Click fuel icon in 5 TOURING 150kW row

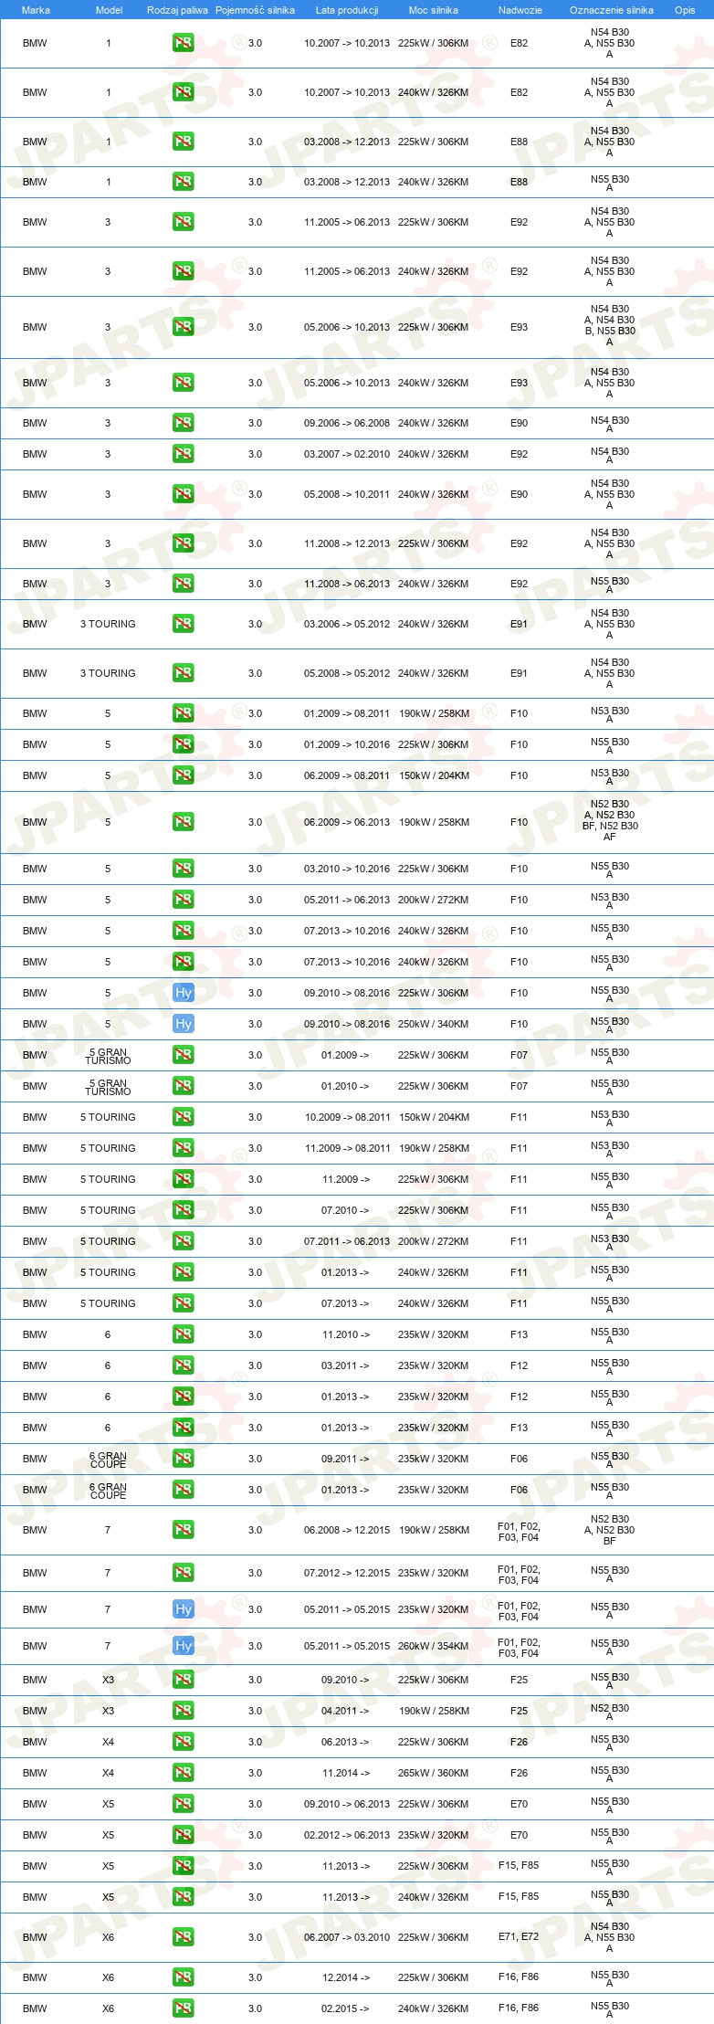184,1117
